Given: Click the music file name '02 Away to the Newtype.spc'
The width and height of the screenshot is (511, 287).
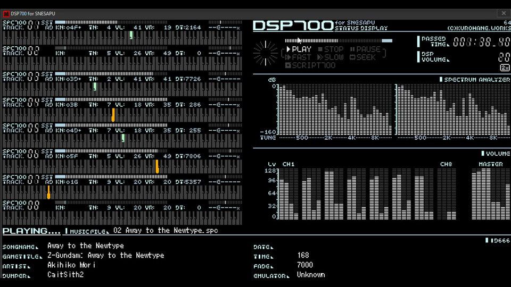Looking at the screenshot, I should click(166, 230).
